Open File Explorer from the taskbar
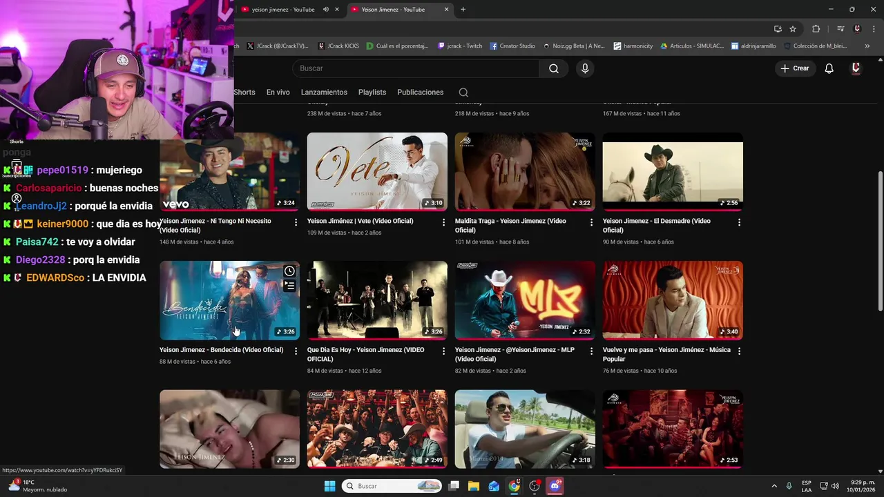This screenshot has height=497, width=884. tap(474, 486)
